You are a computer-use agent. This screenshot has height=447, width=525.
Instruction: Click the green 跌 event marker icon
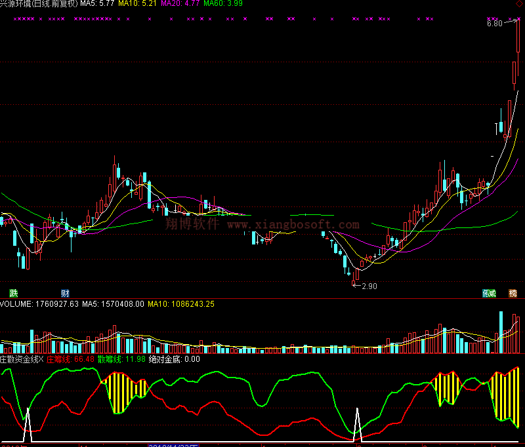(14, 294)
